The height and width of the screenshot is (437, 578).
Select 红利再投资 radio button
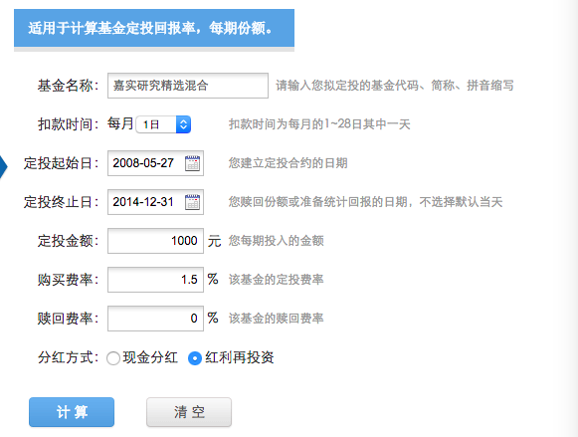[x=195, y=358]
